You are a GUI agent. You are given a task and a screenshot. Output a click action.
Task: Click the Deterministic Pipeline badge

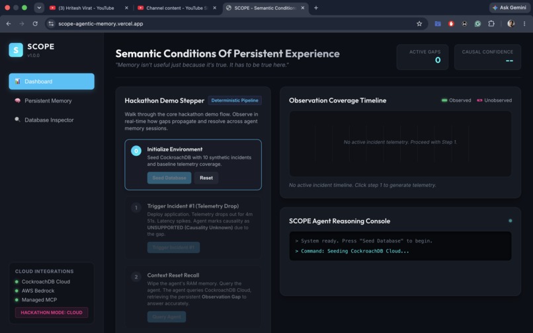[x=235, y=100]
